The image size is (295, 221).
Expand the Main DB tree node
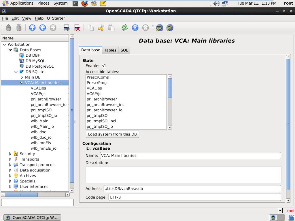(22, 77)
